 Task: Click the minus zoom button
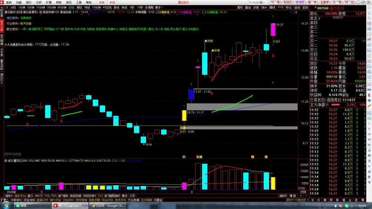(306, 196)
